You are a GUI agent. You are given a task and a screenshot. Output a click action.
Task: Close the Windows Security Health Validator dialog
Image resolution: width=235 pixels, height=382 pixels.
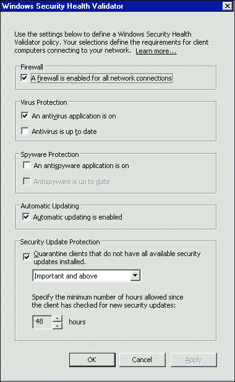coord(227,6)
